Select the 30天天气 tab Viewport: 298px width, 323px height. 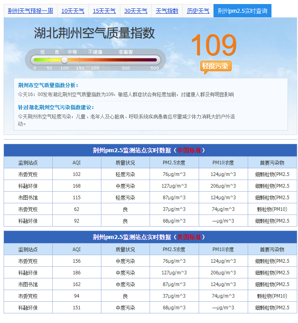point(136,11)
